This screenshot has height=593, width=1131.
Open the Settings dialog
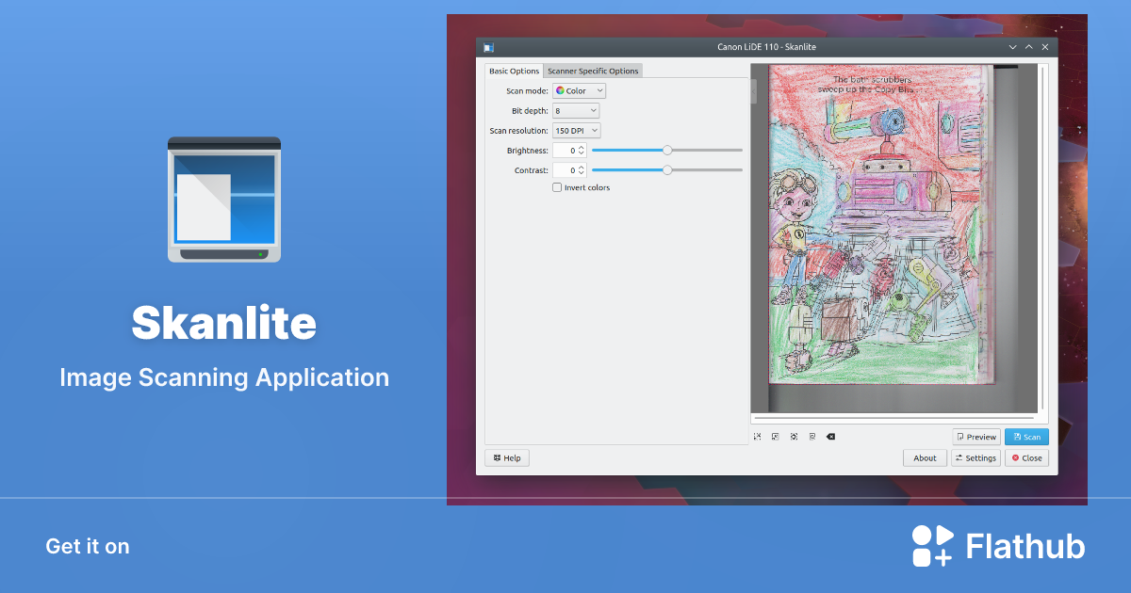pyautogui.click(x=975, y=457)
